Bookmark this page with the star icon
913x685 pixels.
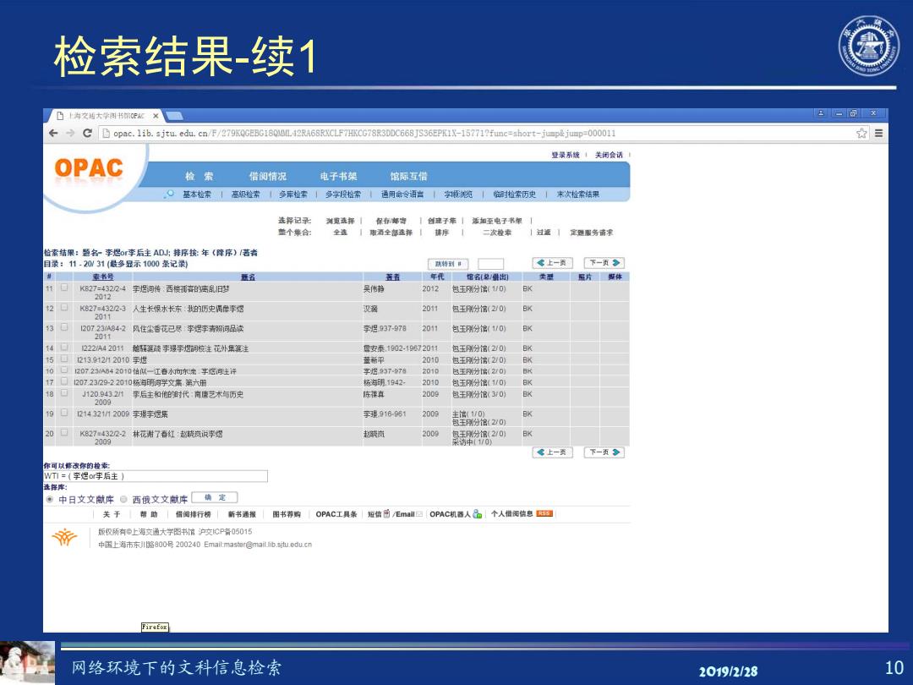pos(861,133)
